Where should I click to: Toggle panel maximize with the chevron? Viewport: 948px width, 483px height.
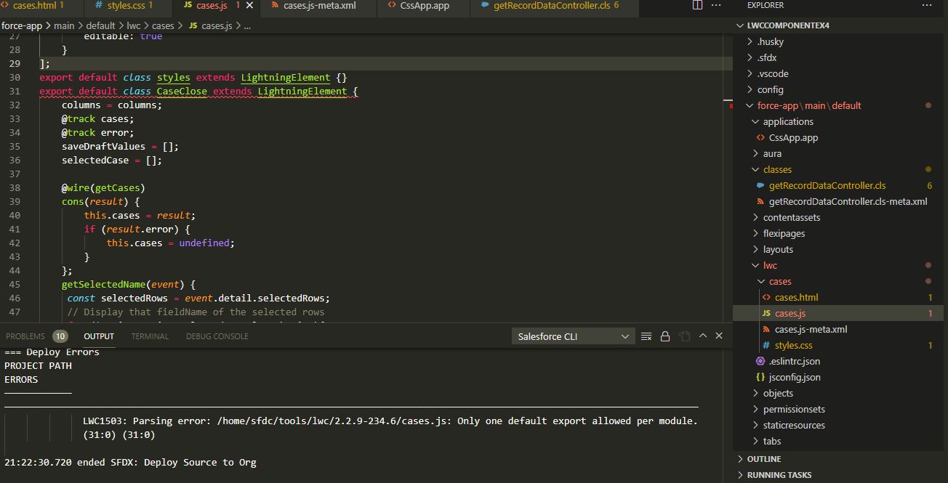coord(702,336)
